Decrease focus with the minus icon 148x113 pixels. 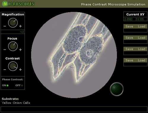[x=5, y=50]
